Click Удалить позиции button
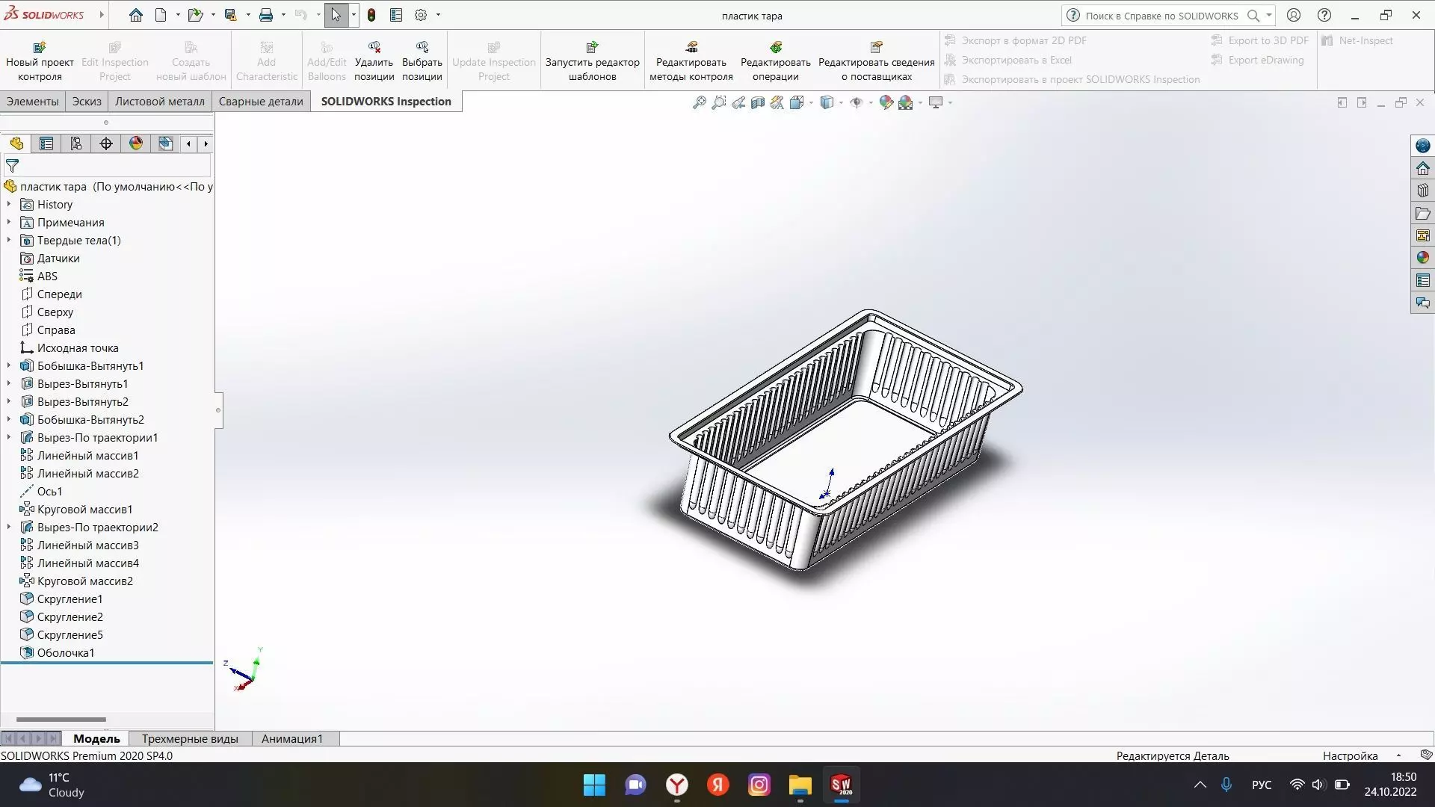This screenshot has height=807, width=1435. coord(374,61)
